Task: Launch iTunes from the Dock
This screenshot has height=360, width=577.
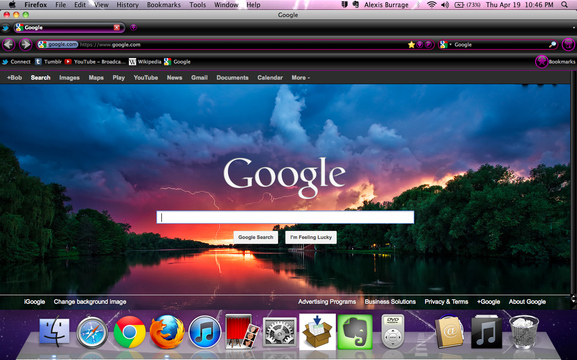Action: click(x=204, y=332)
